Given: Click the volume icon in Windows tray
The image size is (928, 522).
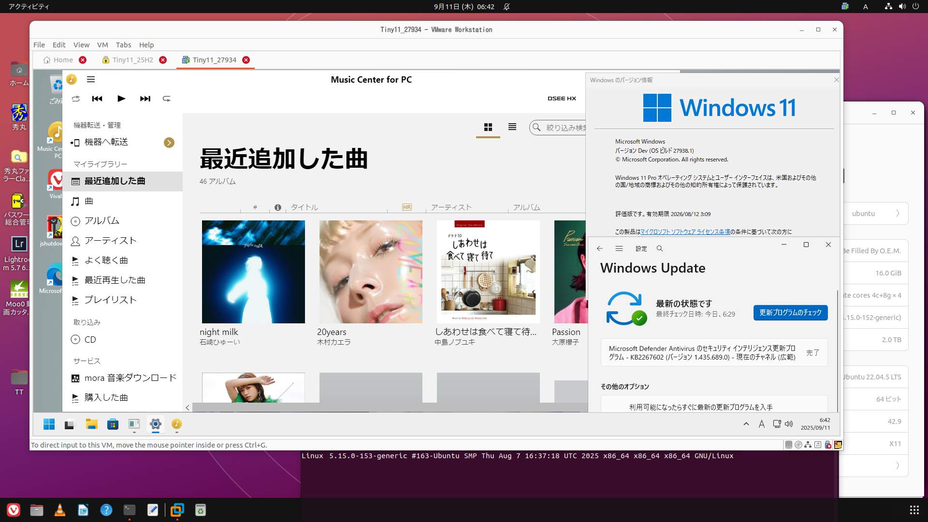Looking at the screenshot, I should (x=789, y=424).
